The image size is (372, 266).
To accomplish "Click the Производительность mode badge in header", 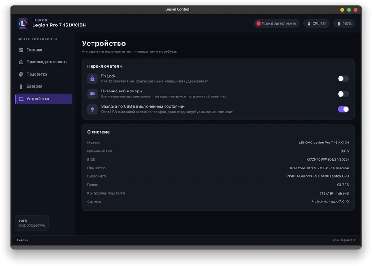I will click(x=277, y=23).
